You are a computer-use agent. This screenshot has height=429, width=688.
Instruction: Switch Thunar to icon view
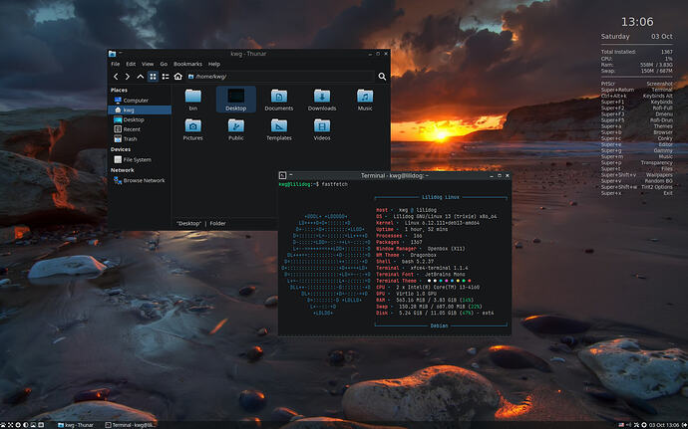(x=153, y=77)
